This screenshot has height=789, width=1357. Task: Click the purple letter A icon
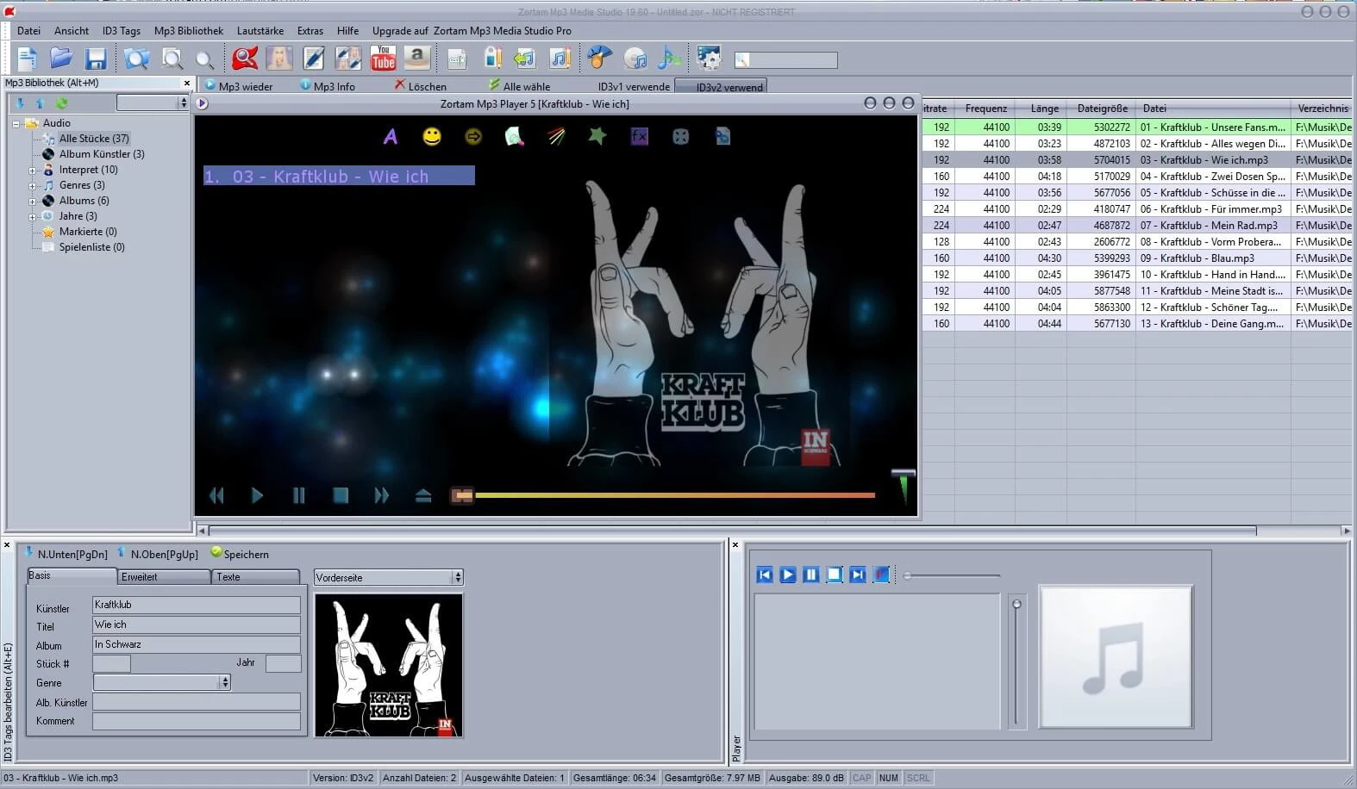coord(391,137)
